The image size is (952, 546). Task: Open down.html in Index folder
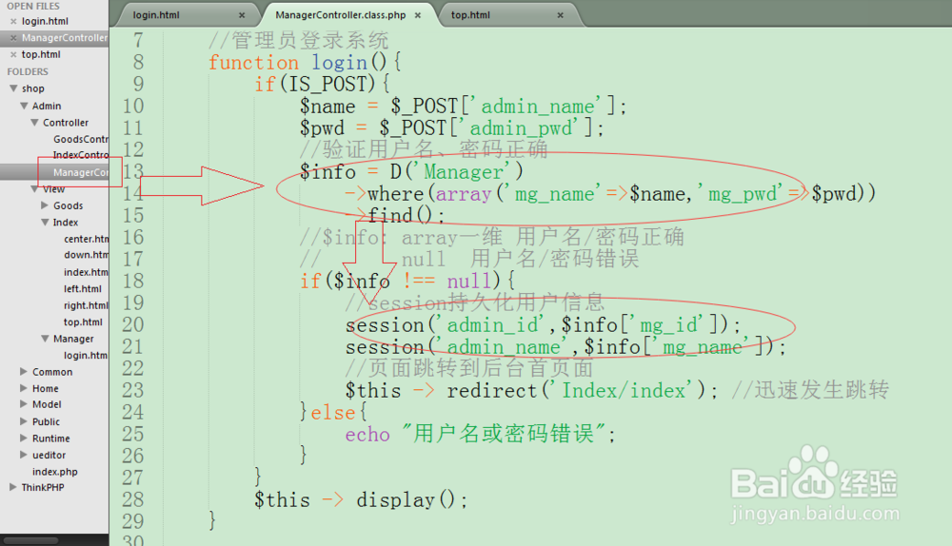click(87, 255)
